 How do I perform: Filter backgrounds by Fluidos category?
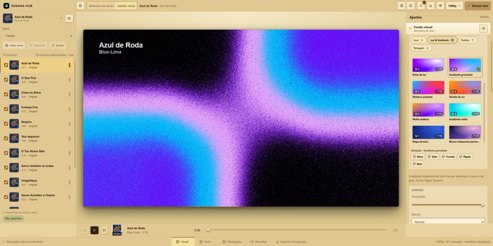(x=468, y=40)
